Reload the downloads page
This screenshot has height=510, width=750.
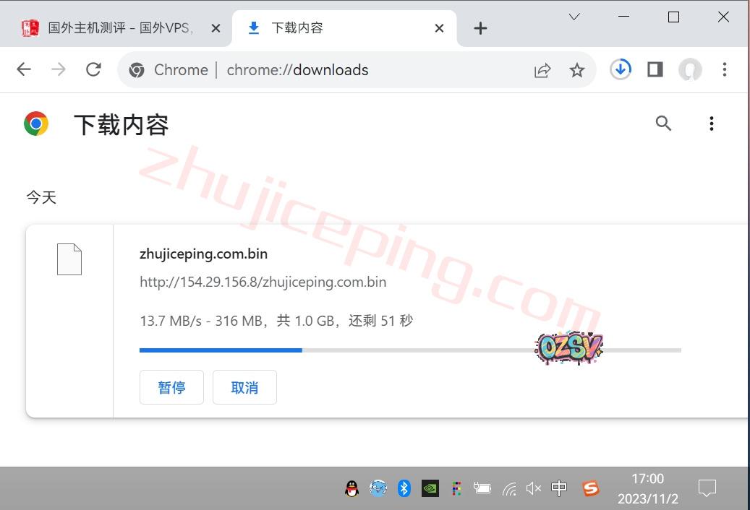click(93, 69)
